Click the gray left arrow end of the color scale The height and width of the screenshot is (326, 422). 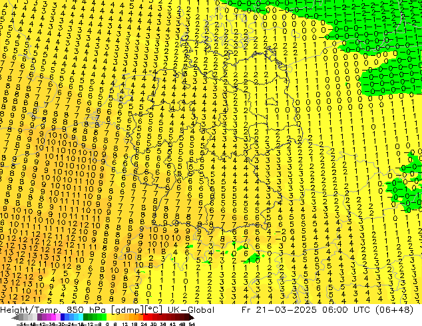(15, 317)
